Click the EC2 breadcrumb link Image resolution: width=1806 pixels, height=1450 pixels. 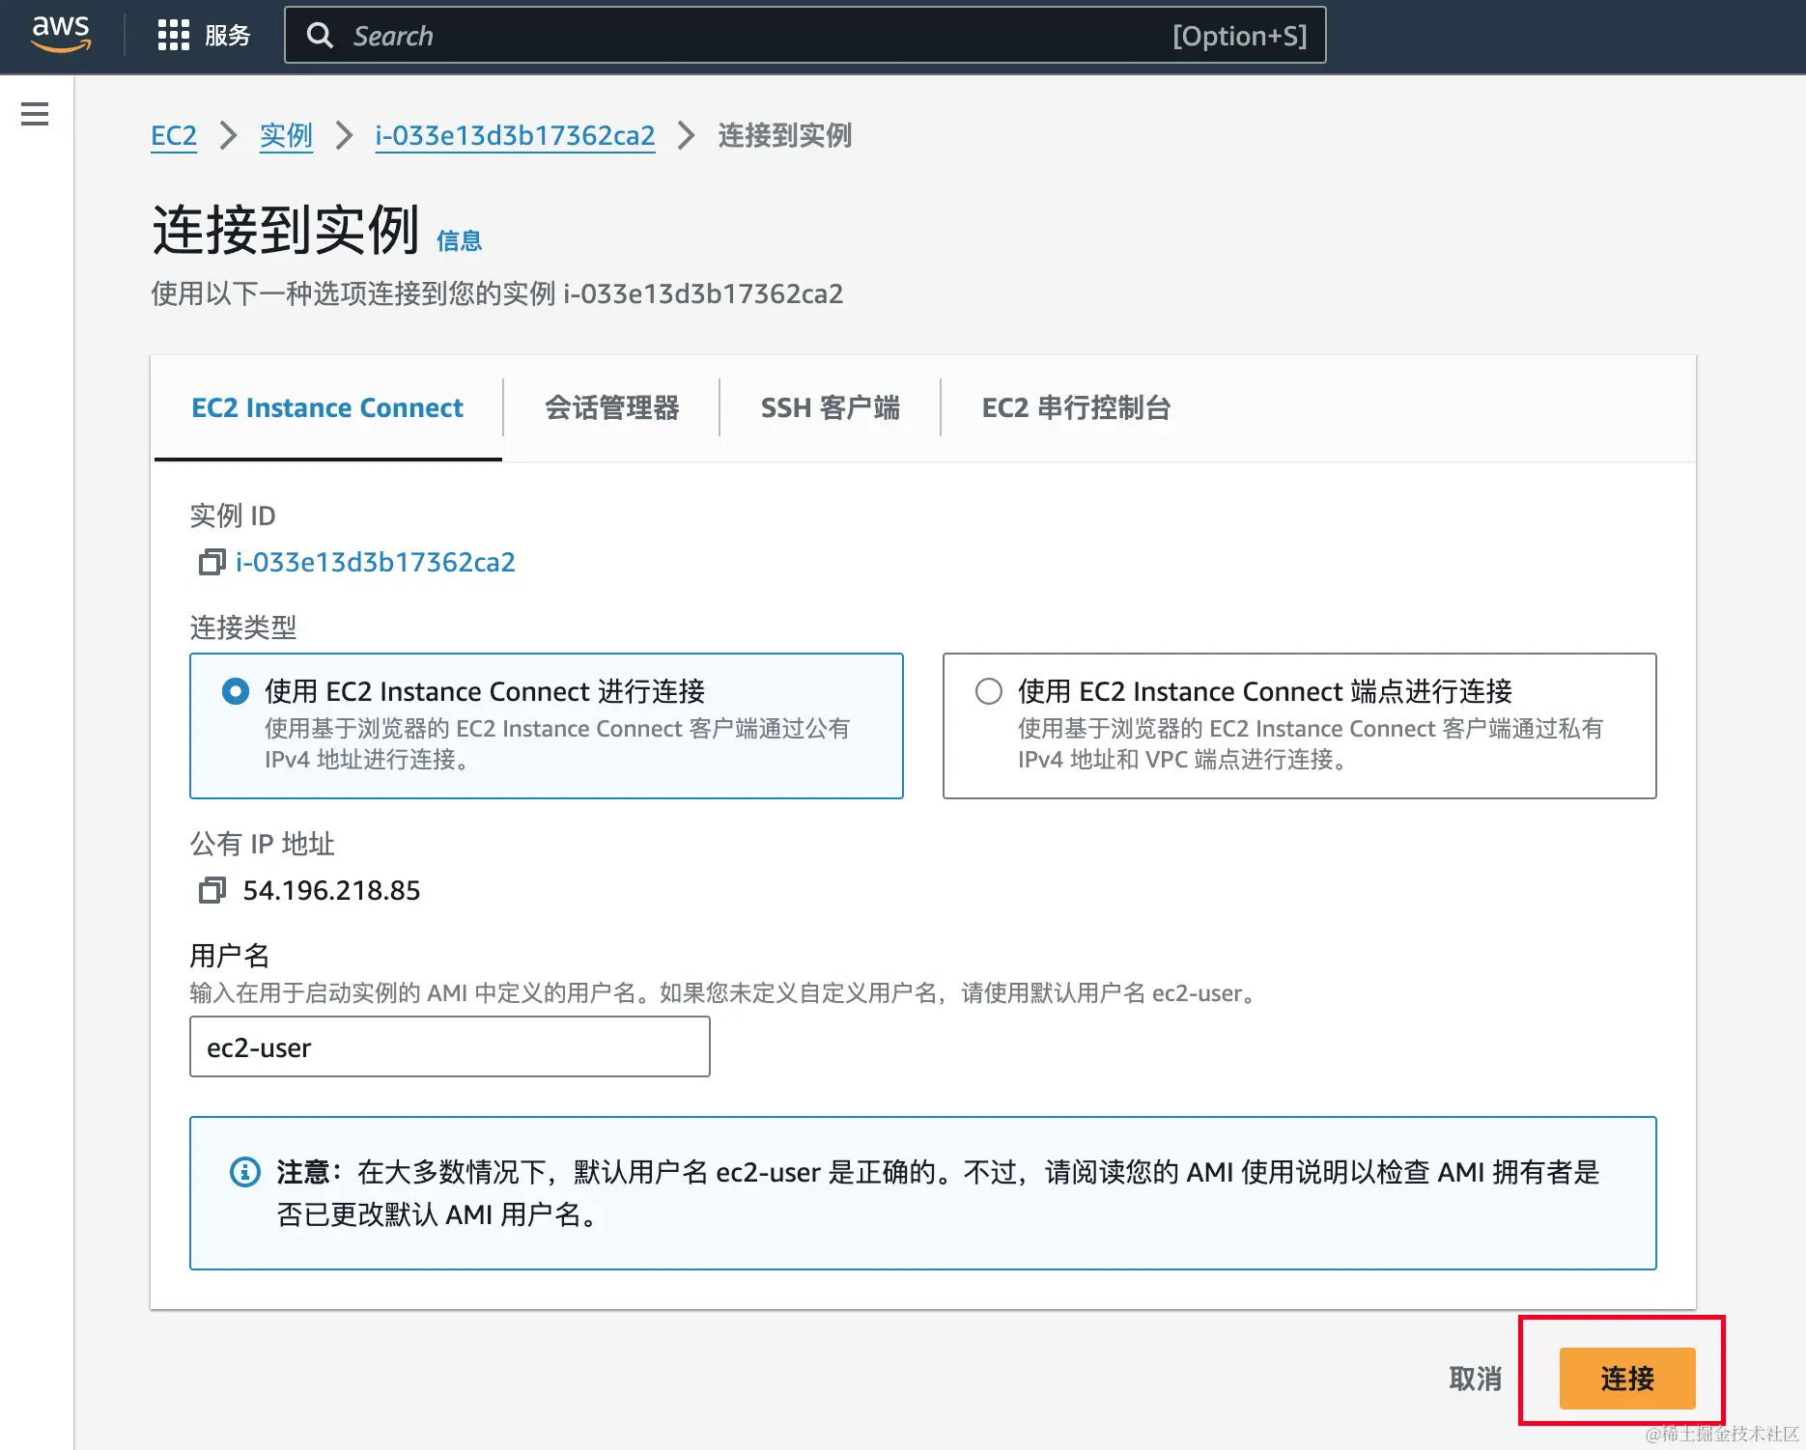[x=174, y=135]
